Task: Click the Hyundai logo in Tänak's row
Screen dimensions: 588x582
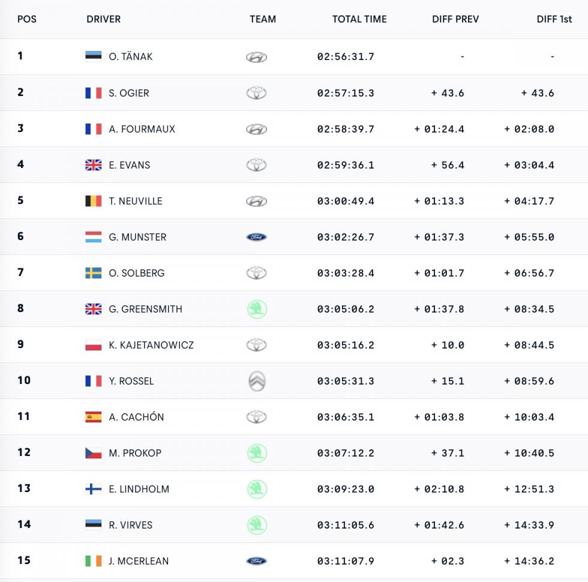Action: (x=257, y=57)
